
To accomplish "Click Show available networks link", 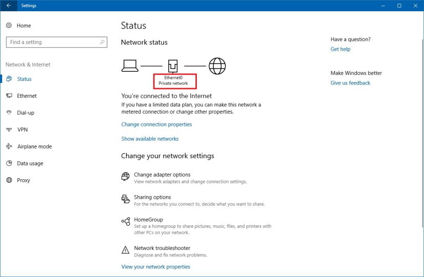I will (x=150, y=139).
